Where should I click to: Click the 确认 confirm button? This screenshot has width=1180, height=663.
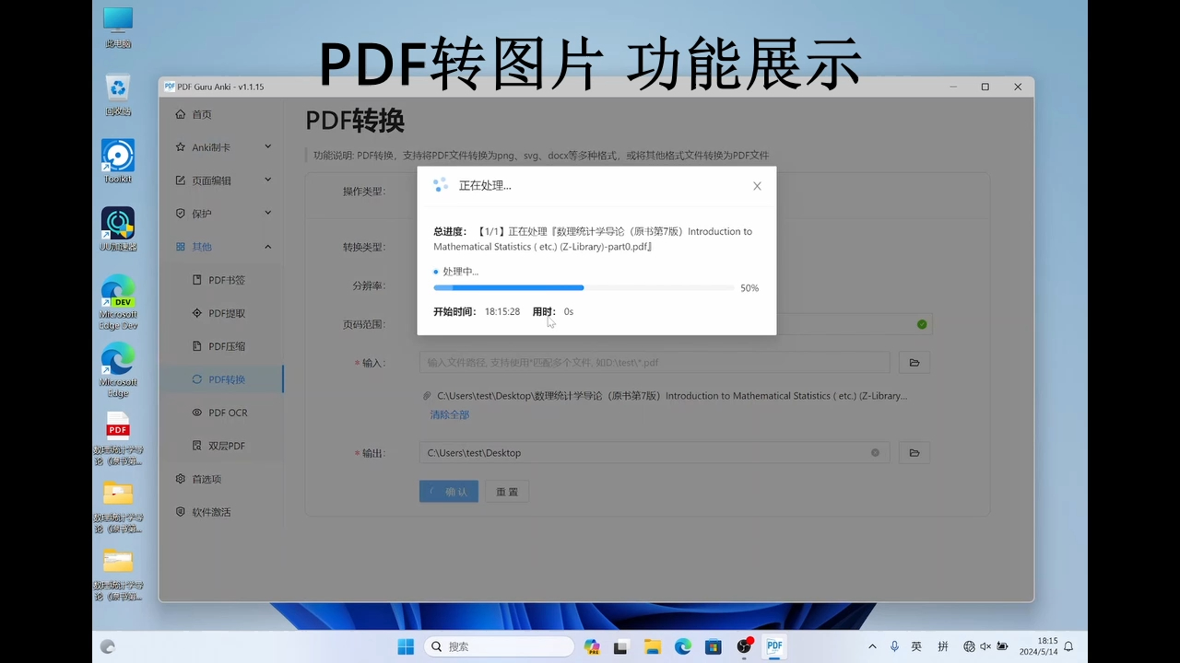point(449,492)
